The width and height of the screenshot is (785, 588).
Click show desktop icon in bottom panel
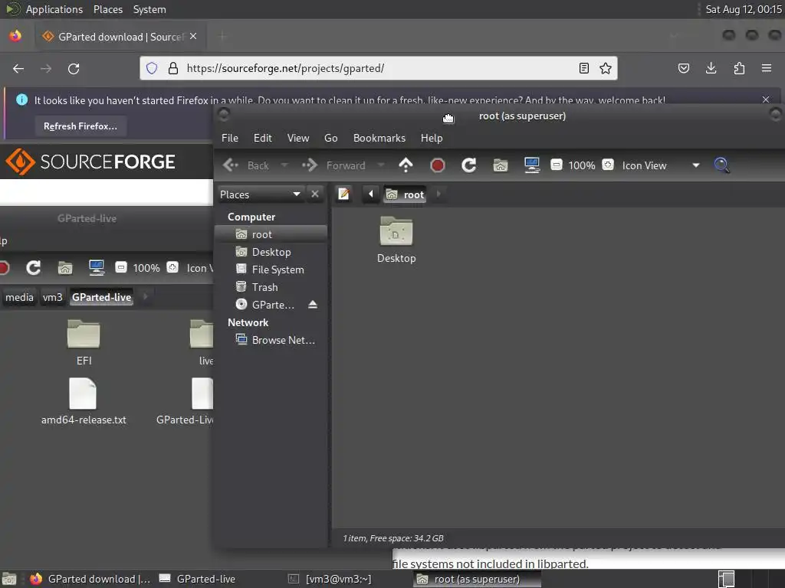(x=9, y=579)
